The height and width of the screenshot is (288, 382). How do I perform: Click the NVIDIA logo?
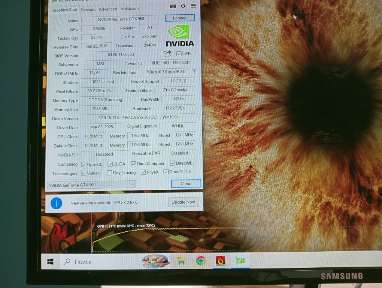tap(180, 36)
